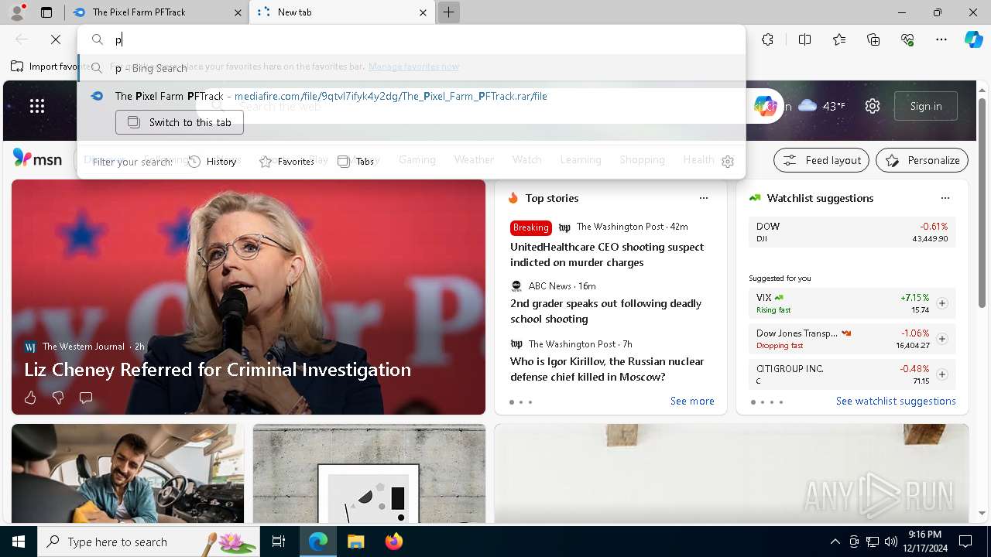Open Watchlist suggestions more options
This screenshot has height=557, width=991.
pos(945,198)
